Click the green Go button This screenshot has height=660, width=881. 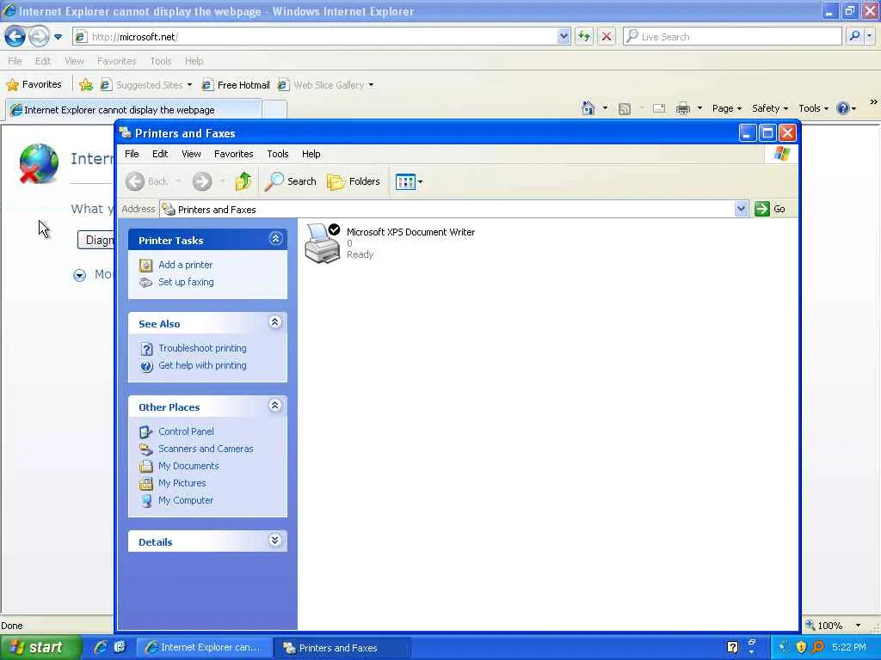pyautogui.click(x=769, y=209)
